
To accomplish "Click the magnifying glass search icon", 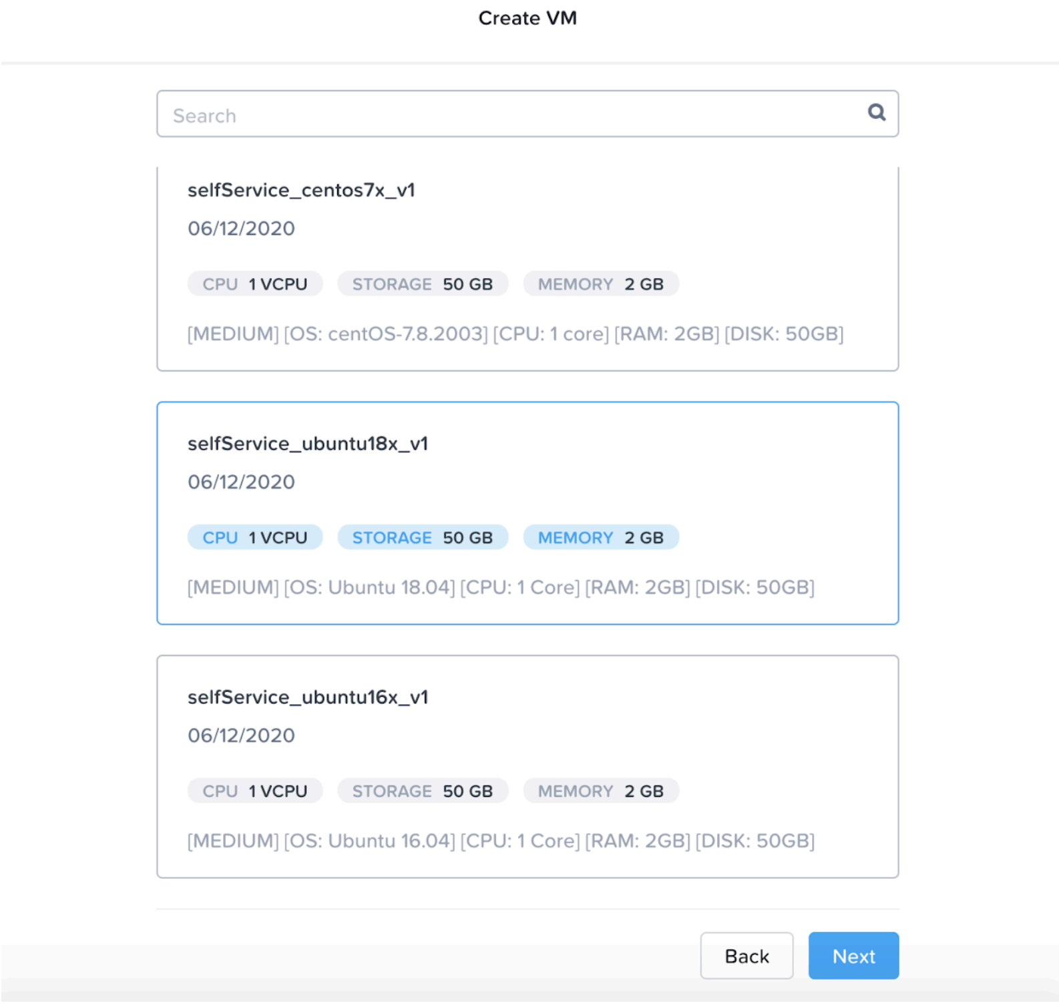I will tap(876, 113).
